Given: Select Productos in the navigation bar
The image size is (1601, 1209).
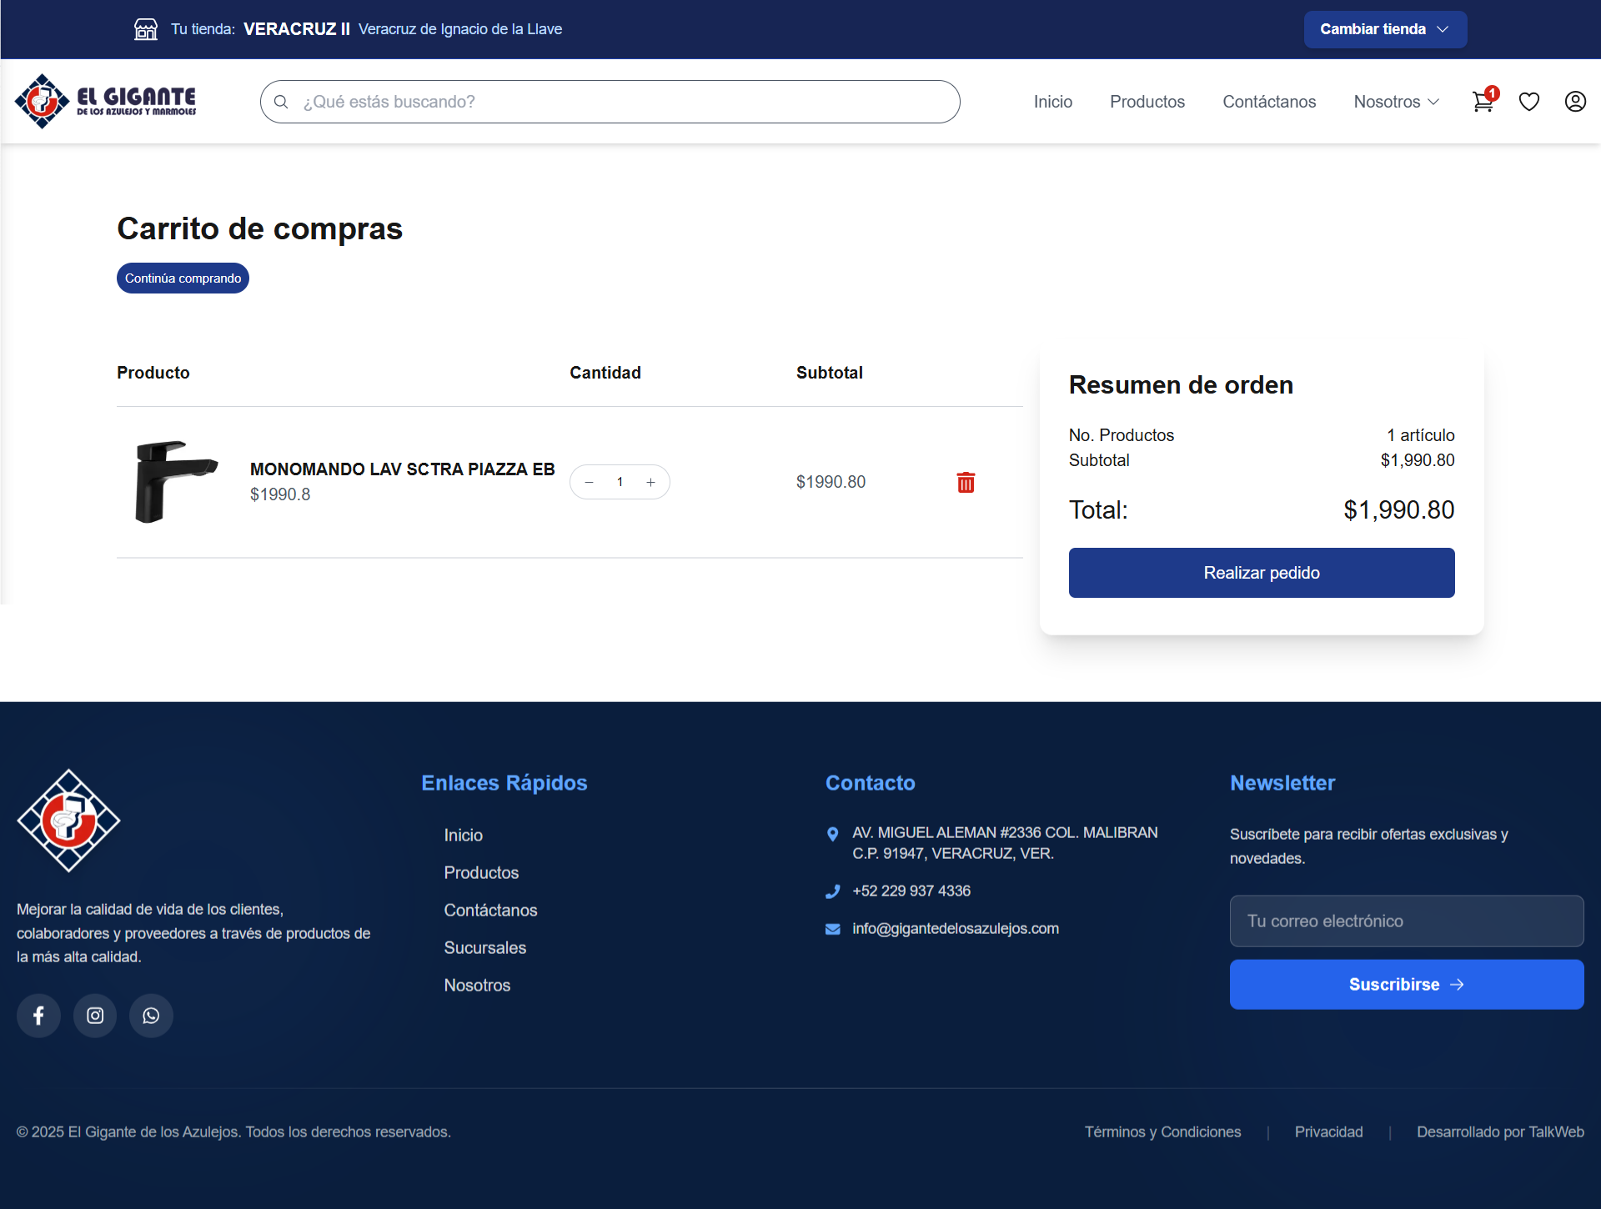Looking at the screenshot, I should click(1147, 102).
